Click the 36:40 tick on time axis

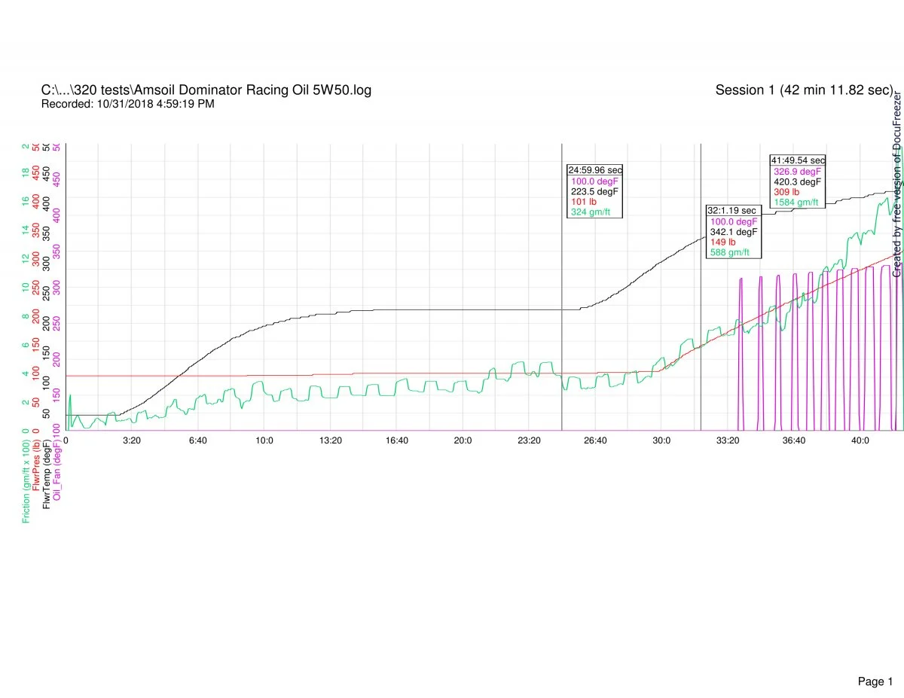[794, 440]
